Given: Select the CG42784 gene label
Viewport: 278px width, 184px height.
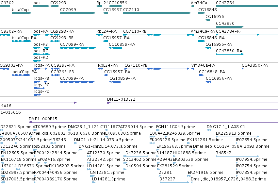Looking at the screenshot, I should (225, 3).
